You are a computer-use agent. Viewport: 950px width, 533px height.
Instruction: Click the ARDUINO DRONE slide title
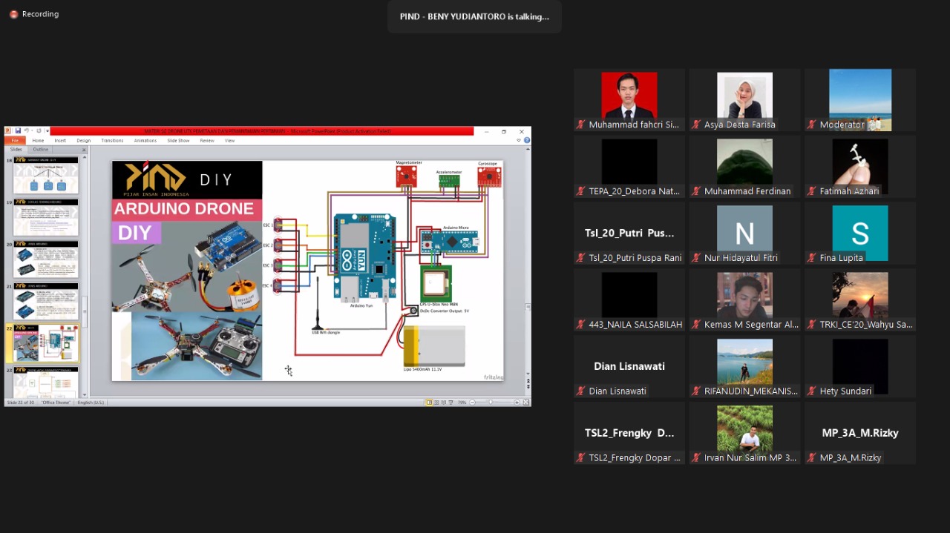184,209
